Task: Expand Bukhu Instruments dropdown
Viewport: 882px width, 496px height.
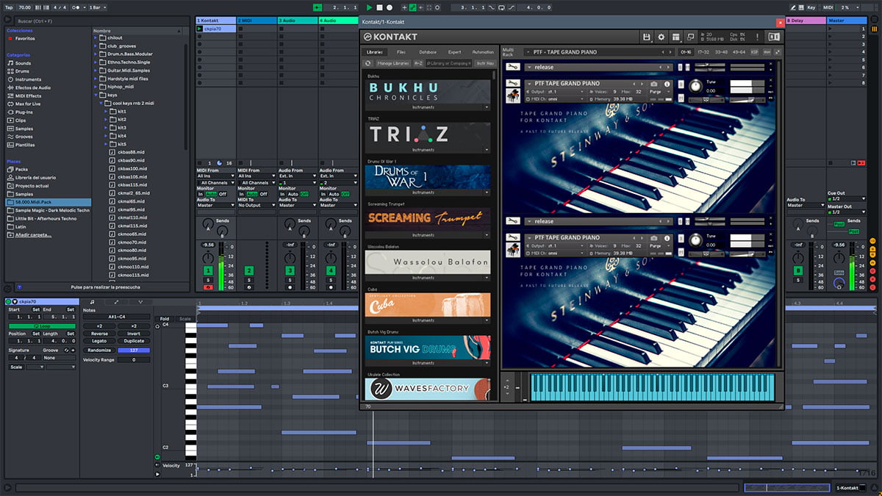Action: pyautogui.click(x=486, y=107)
